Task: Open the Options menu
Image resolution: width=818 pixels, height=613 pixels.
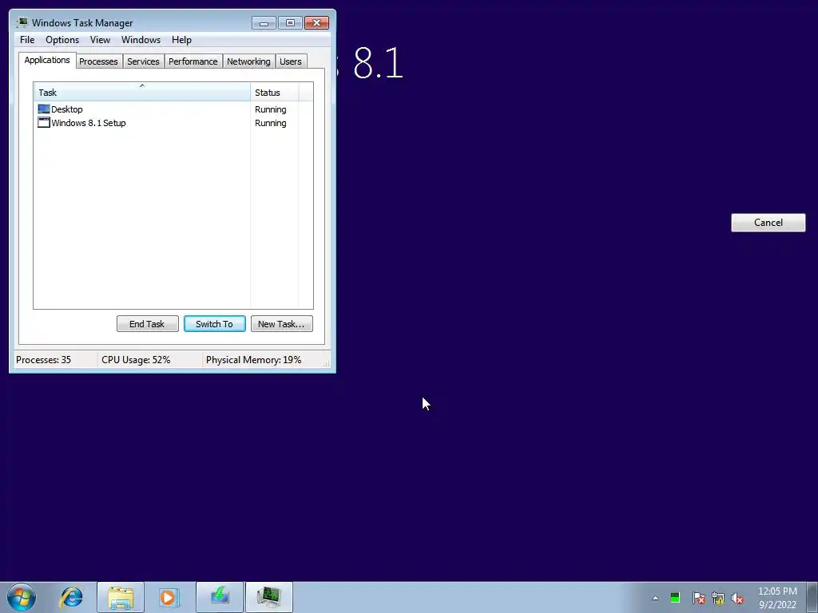Action: 62,40
